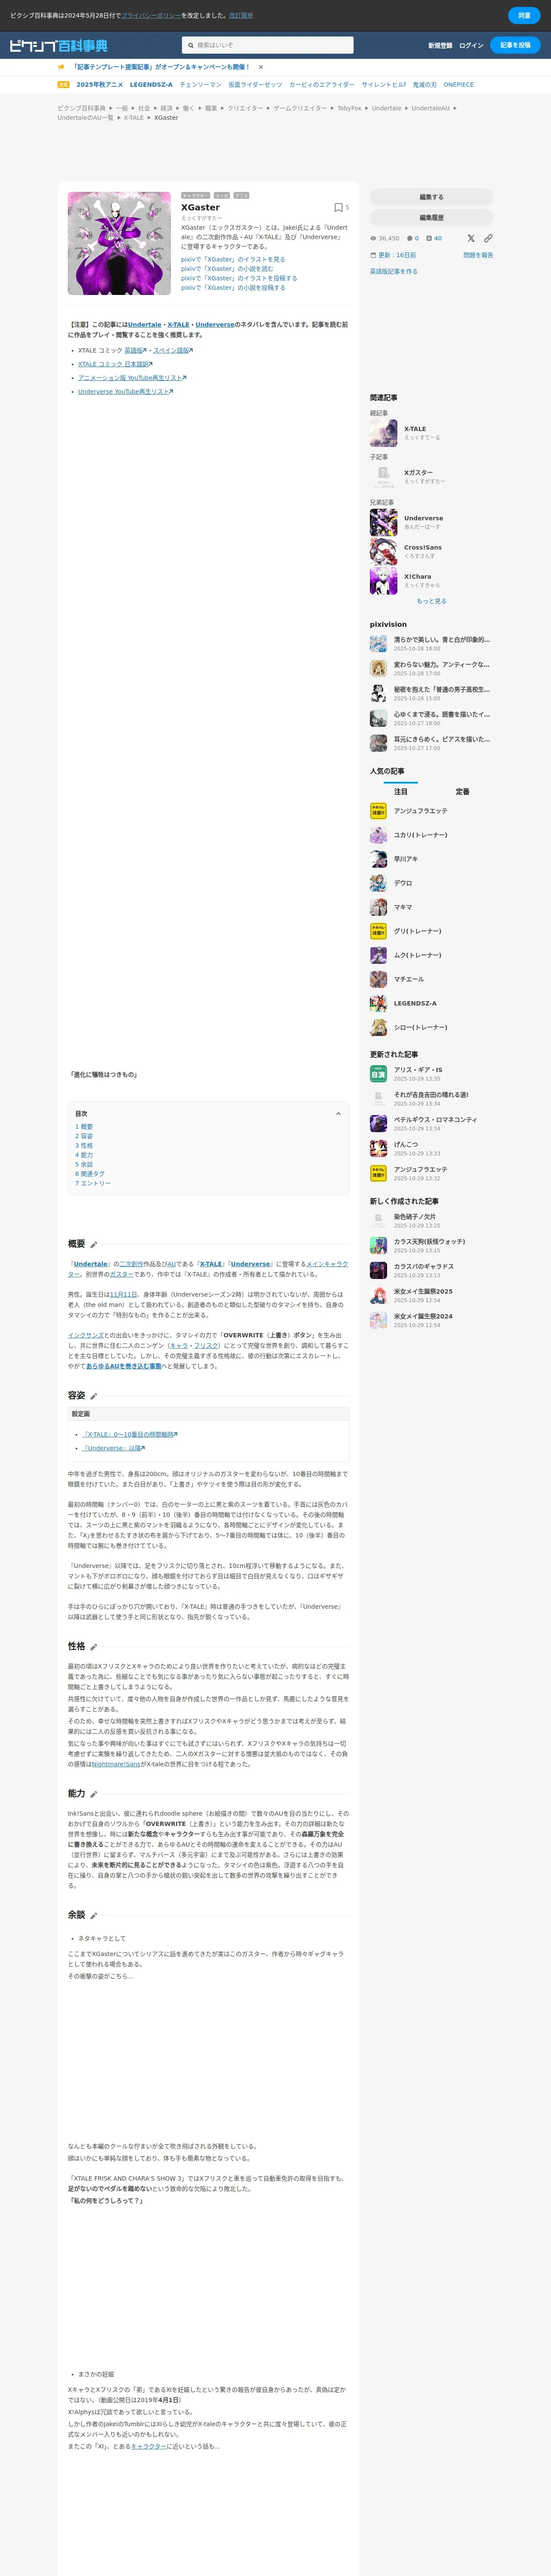Edit the 能力 section via pencil icon
The image size is (551, 2576).
click(94, 1794)
